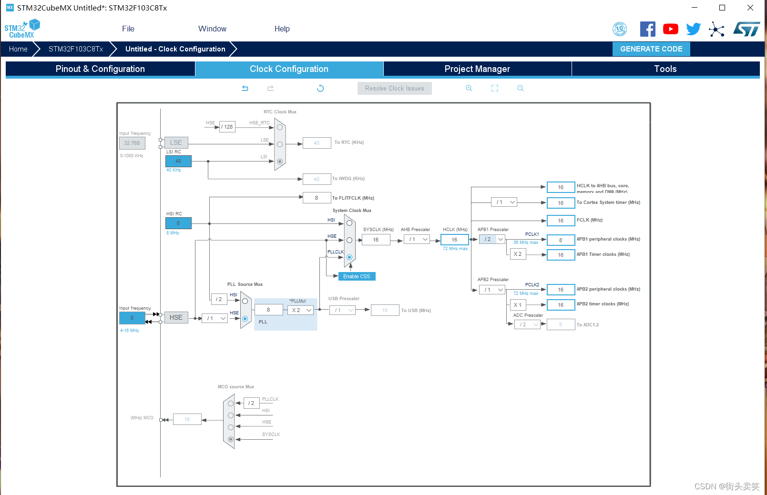This screenshot has height=495, width=767.
Task: Go to Home breadcrumb
Action: click(x=18, y=49)
